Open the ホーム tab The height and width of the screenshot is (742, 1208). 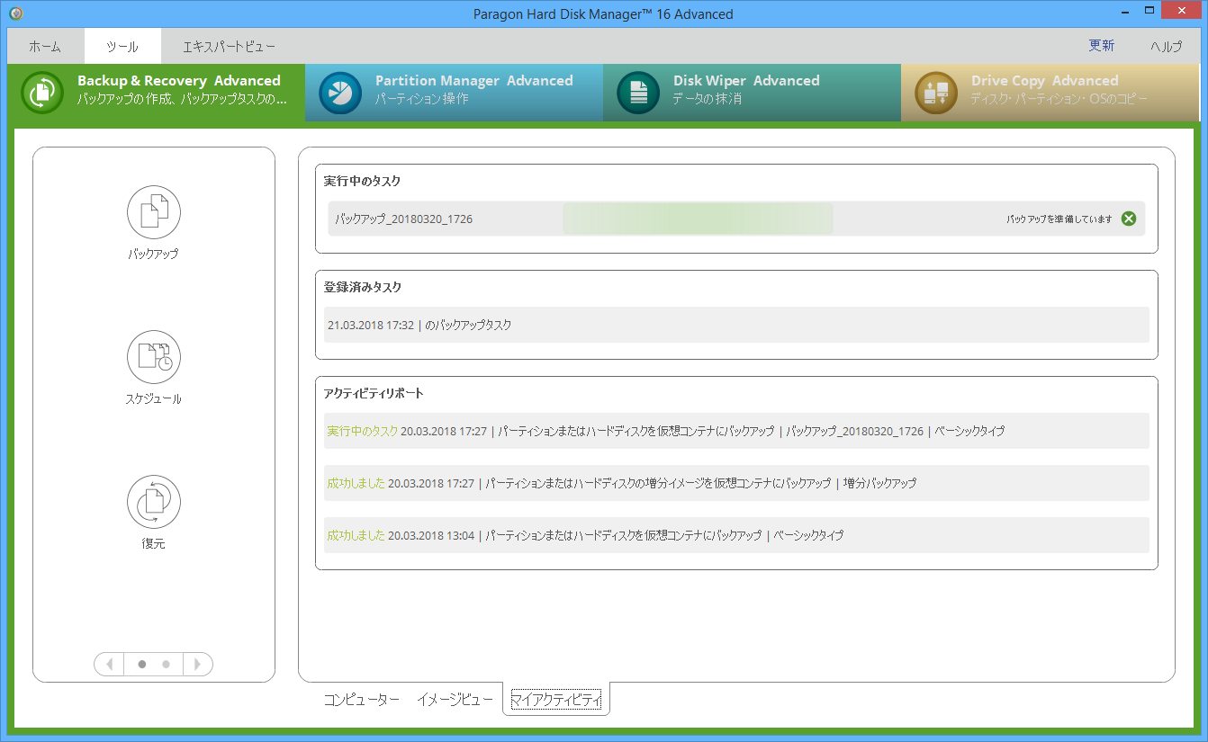tap(45, 46)
